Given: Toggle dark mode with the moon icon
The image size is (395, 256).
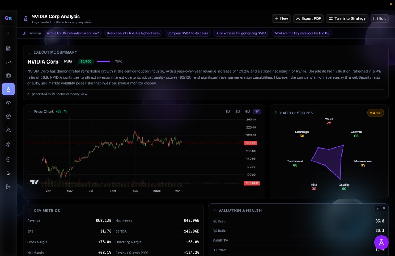Looking at the screenshot, I should click(8, 173).
